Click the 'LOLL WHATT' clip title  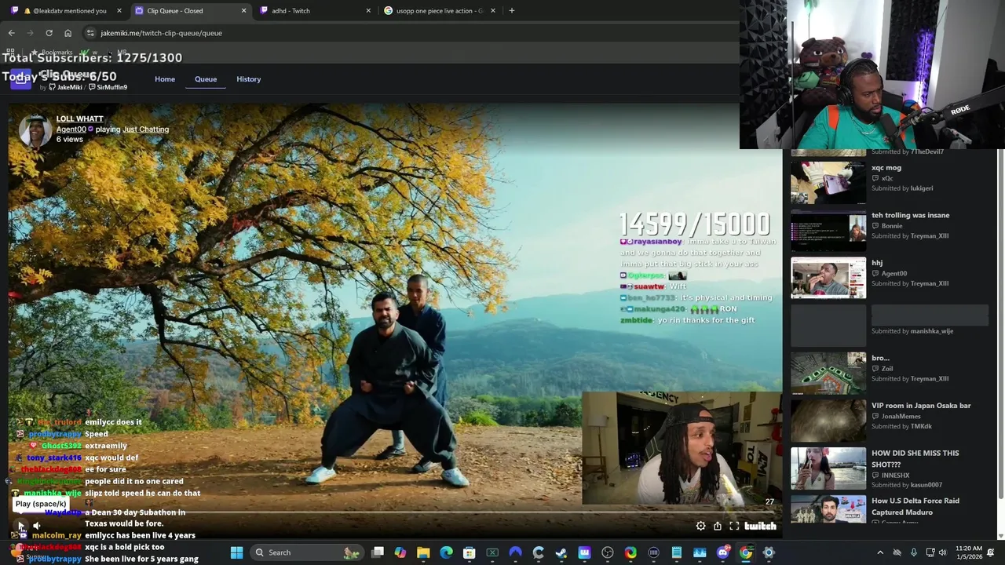80,118
